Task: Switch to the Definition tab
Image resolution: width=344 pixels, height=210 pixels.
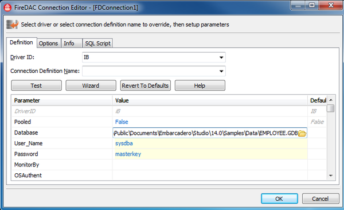Action: coord(21,42)
